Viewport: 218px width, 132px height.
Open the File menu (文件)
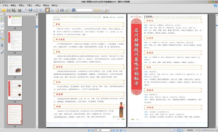pyautogui.click(x=5, y=5)
